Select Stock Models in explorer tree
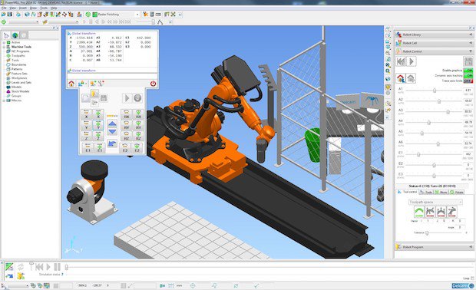Screen dimensions: 476x290 [20, 91]
